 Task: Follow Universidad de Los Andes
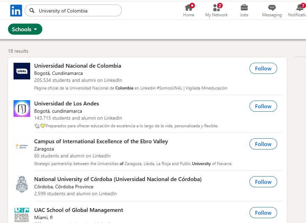263,106
